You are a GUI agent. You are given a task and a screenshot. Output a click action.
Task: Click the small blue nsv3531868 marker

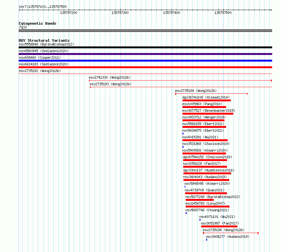pos(183,147)
